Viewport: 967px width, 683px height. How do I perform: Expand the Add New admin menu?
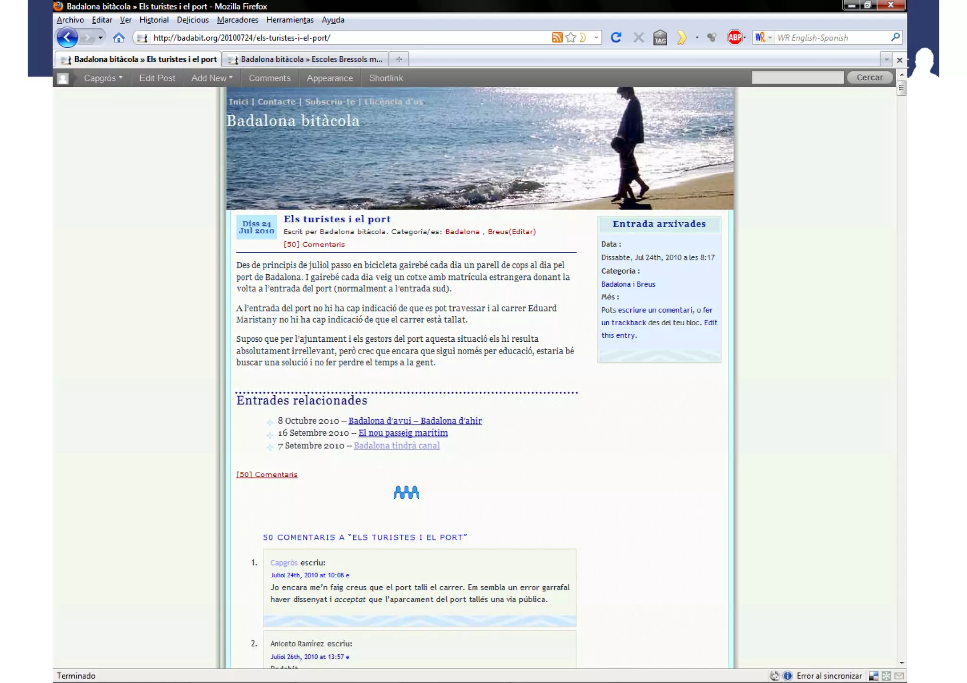pos(212,78)
